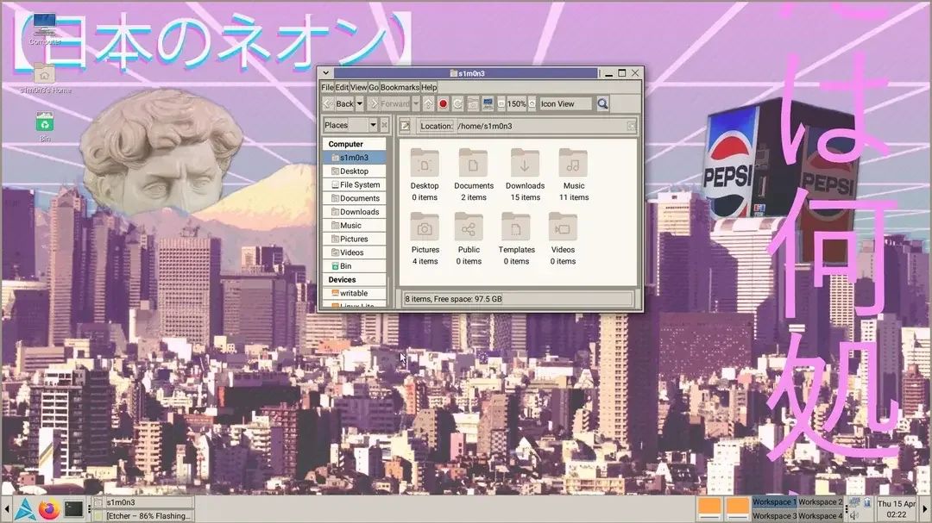Go up to the parent folder
The width and height of the screenshot is (932, 523).
tap(428, 104)
